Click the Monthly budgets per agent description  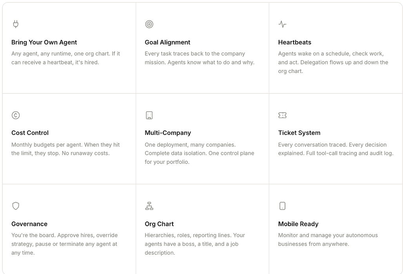point(65,149)
